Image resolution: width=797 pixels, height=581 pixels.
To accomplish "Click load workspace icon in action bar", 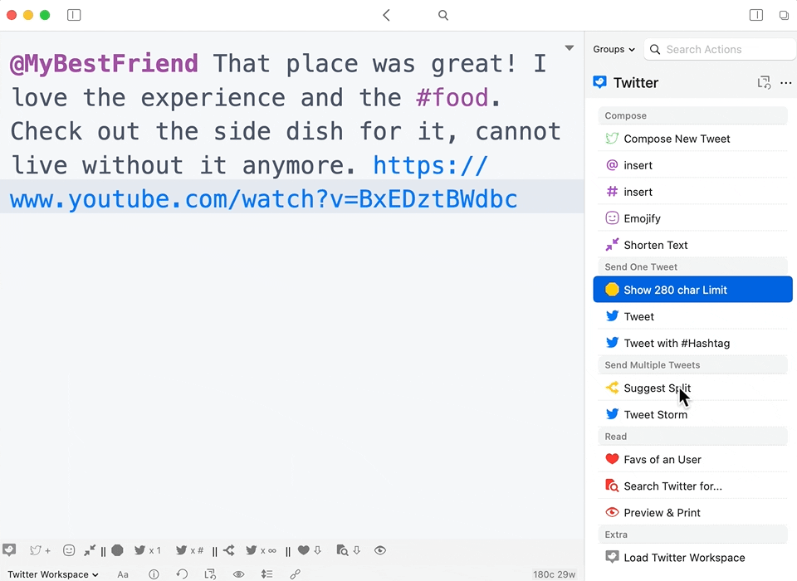I will click(x=9, y=550).
